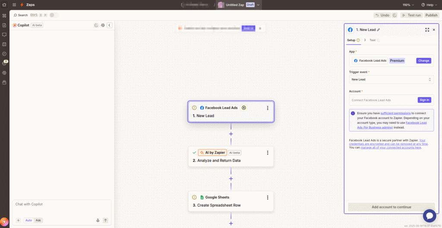Screen dimensions: 442x228
Task: Open the clock history sidebar icon
Action: pyautogui.click(x=4, y=54)
